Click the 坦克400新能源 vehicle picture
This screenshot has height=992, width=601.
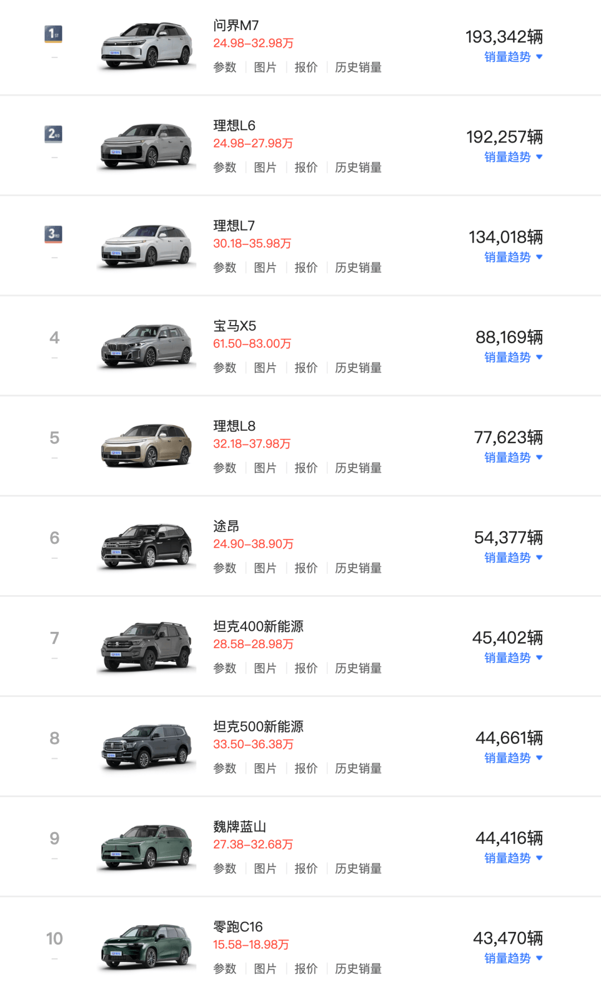click(147, 647)
